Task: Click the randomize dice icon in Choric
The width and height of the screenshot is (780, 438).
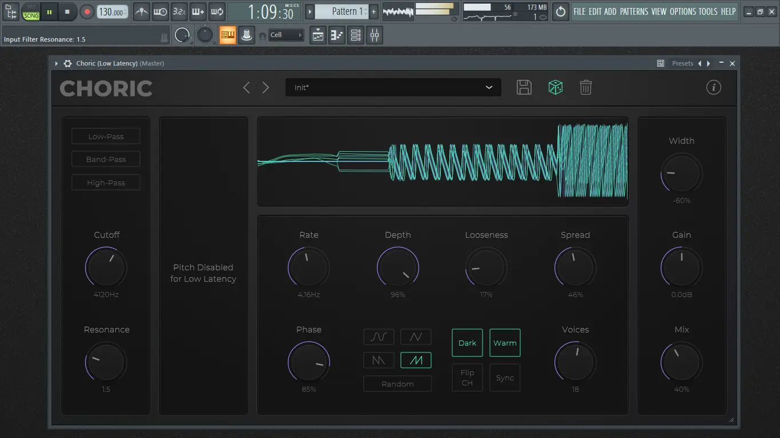Action: [x=556, y=87]
